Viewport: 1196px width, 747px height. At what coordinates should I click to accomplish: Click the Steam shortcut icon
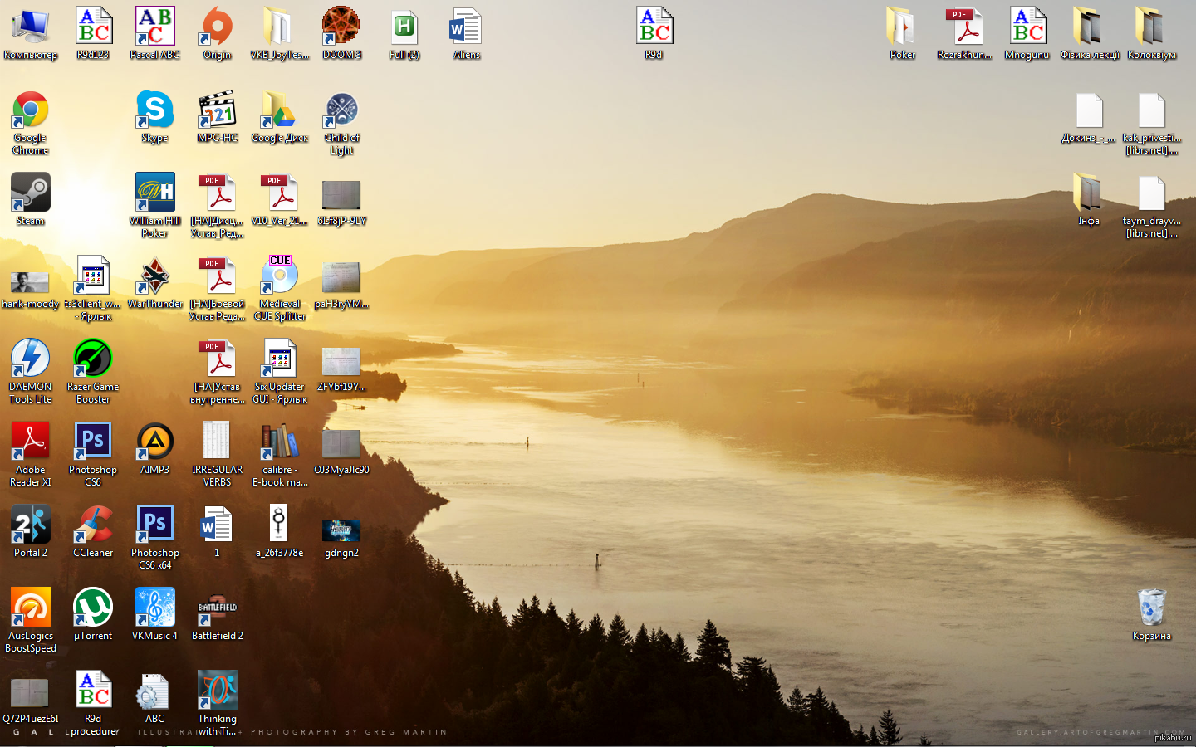coord(30,193)
